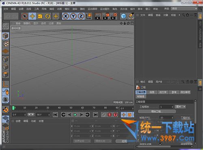Open the Spline Pen tool

(x=131, y=16)
